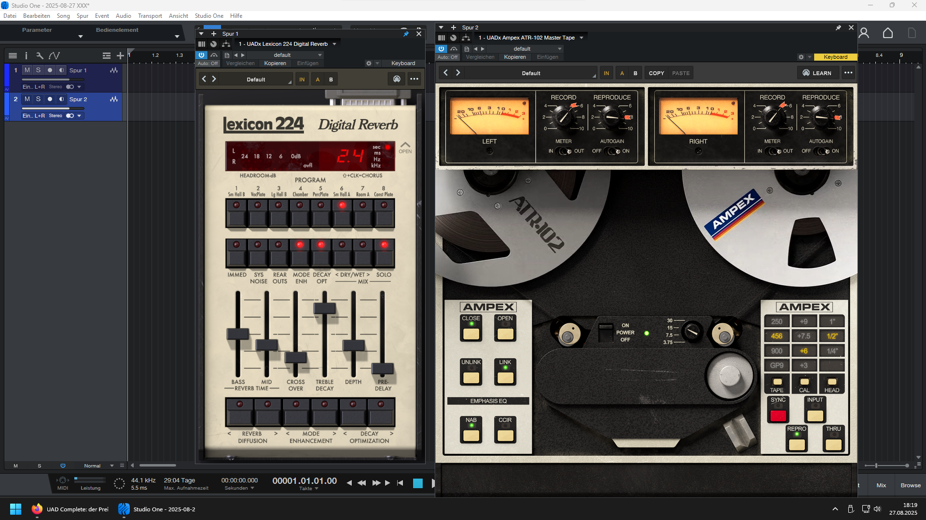
Task: Open Firefox from the taskbar
Action: 37,509
